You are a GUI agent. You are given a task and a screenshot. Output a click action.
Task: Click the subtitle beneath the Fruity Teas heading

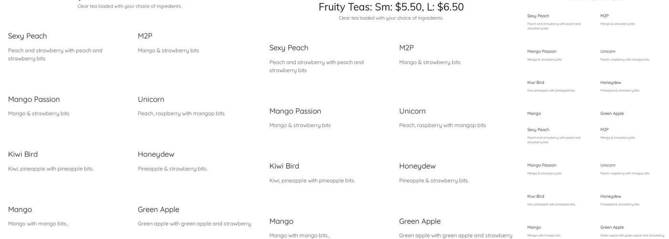click(x=391, y=18)
